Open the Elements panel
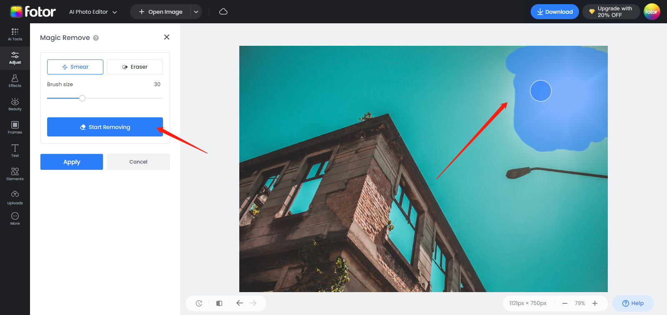 tap(15, 174)
